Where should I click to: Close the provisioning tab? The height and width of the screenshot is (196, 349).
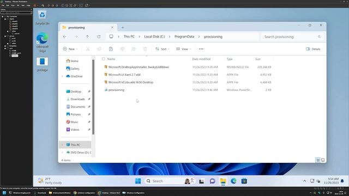pos(112,27)
